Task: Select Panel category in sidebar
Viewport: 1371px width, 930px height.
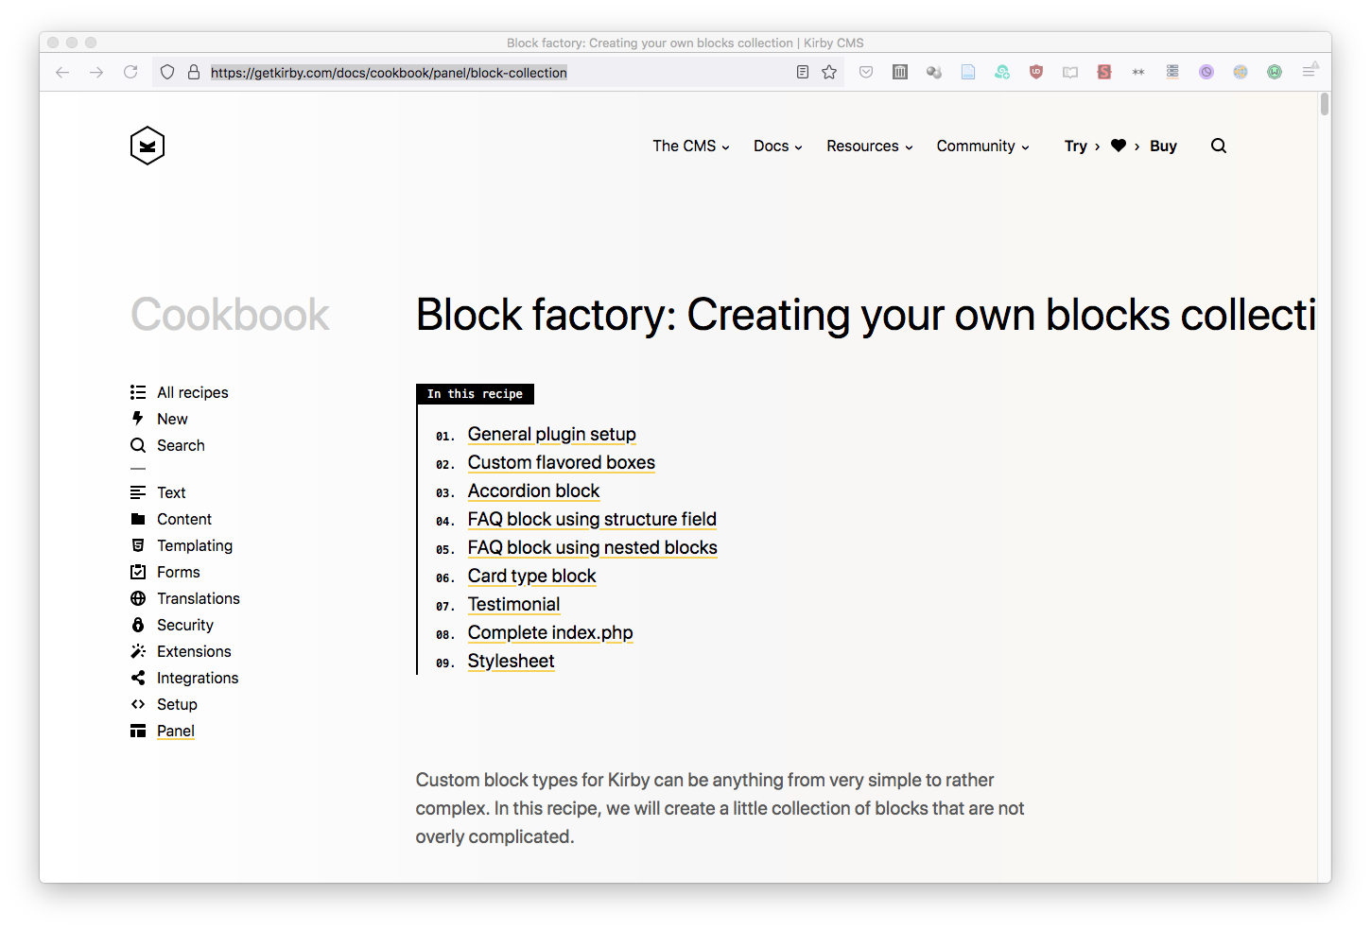Action: pos(163,731)
